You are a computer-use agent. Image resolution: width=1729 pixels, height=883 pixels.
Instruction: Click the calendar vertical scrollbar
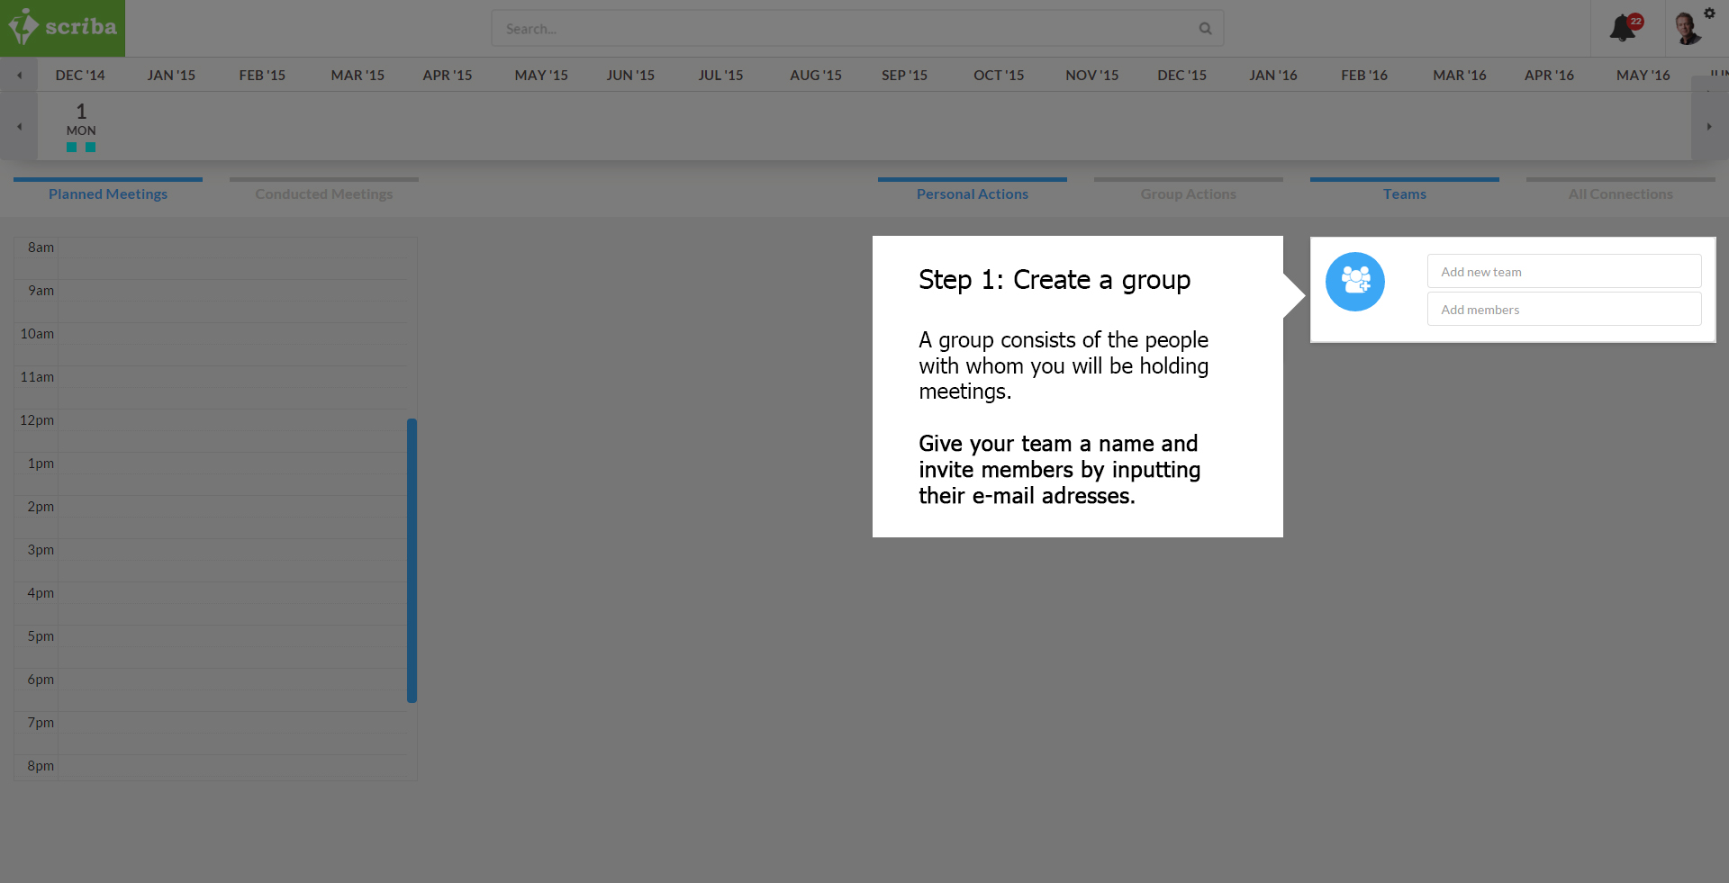tap(412, 560)
